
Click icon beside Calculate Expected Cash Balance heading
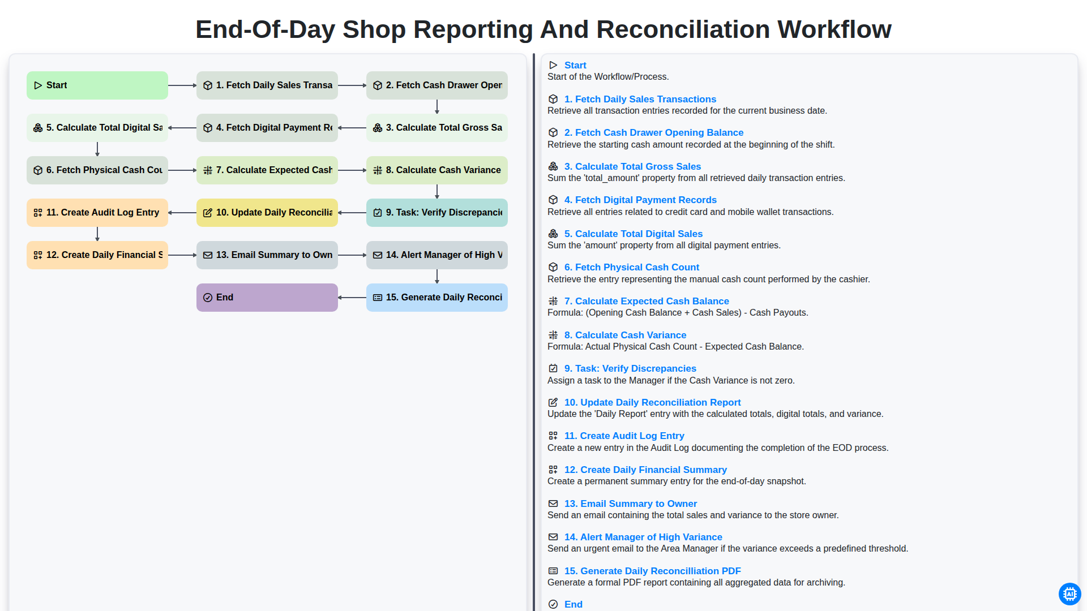pyautogui.click(x=553, y=302)
